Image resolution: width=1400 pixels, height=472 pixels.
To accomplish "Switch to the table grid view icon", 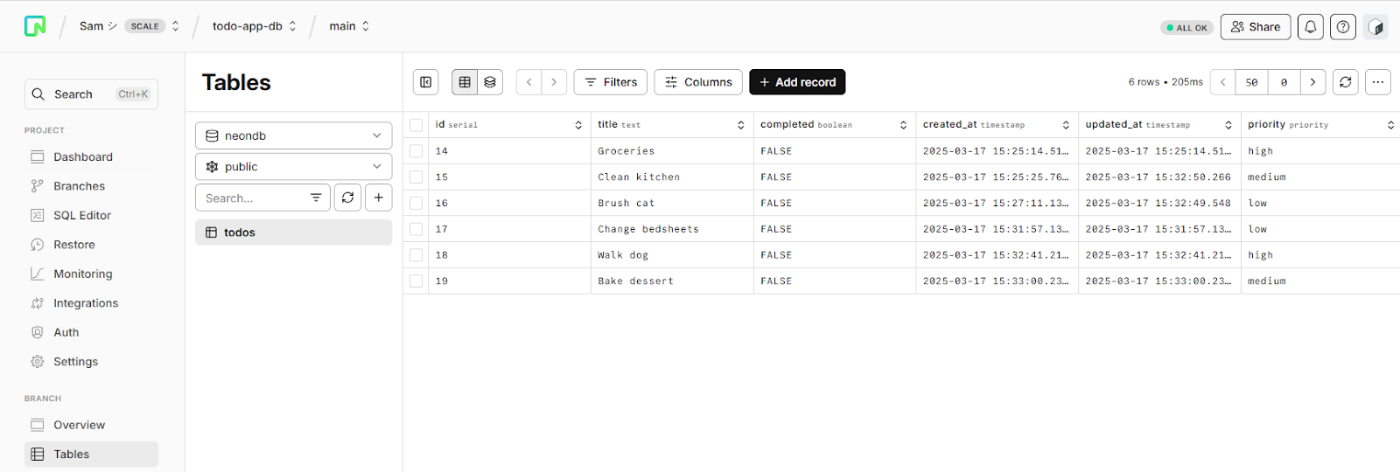I will [465, 82].
